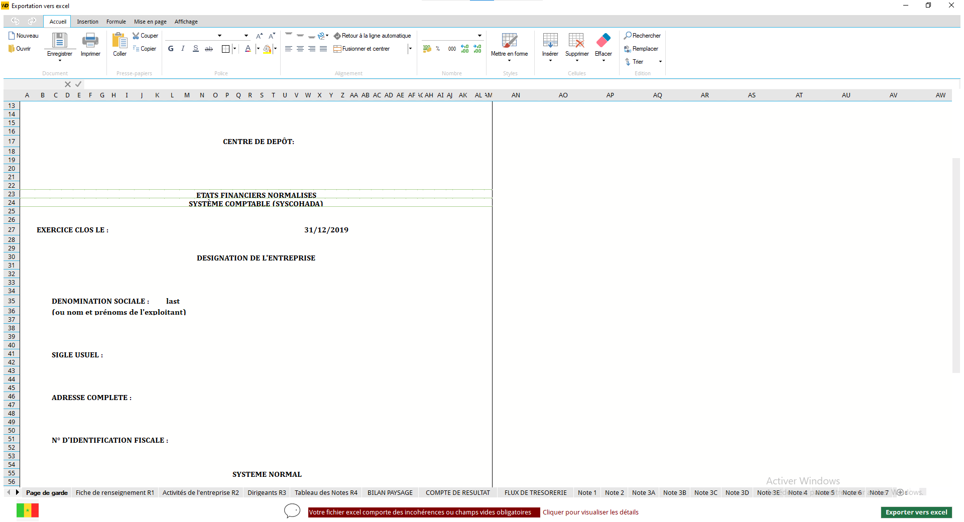Screen dimensions: 964x522
Task: Paste using the Coller clipboard icon
Action: point(119,41)
